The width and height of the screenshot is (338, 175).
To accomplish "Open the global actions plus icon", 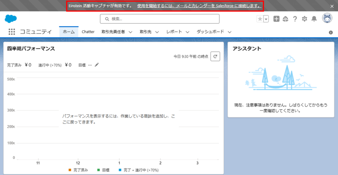I will pyautogui.click(x=276, y=19).
